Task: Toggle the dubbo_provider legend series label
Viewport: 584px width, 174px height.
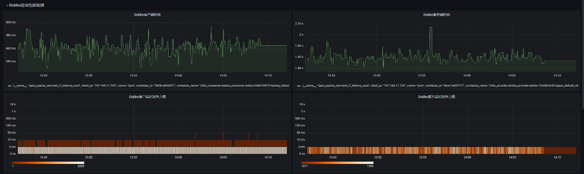Action: [440, 85]
